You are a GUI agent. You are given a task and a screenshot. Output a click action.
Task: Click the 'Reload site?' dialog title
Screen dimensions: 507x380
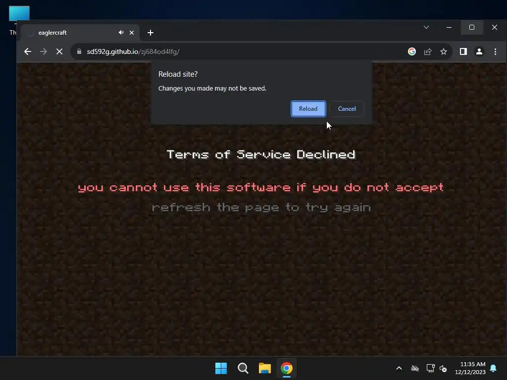[x=178, y=74]
